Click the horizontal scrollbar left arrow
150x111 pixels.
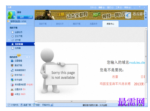[36, 102]
